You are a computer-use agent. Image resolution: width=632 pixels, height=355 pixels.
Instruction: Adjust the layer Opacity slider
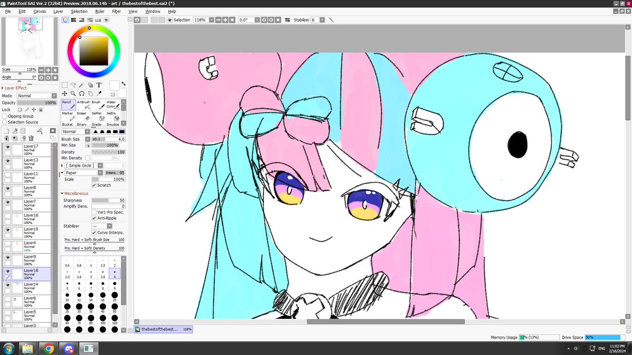point(37,103)
